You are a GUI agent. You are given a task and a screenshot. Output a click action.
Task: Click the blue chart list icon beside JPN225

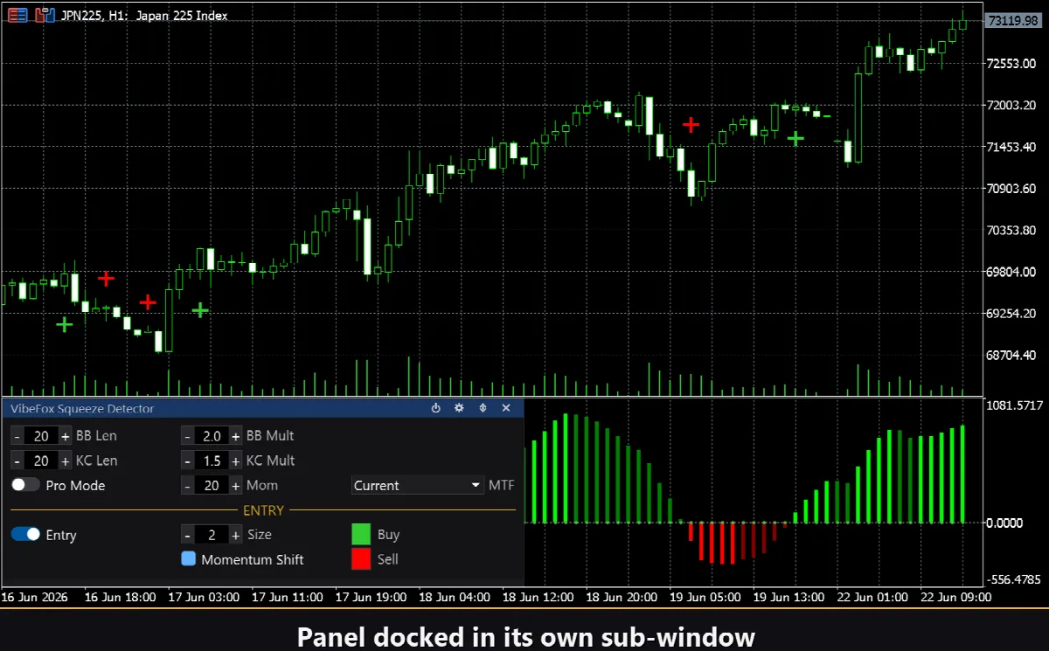click(16, 15)
